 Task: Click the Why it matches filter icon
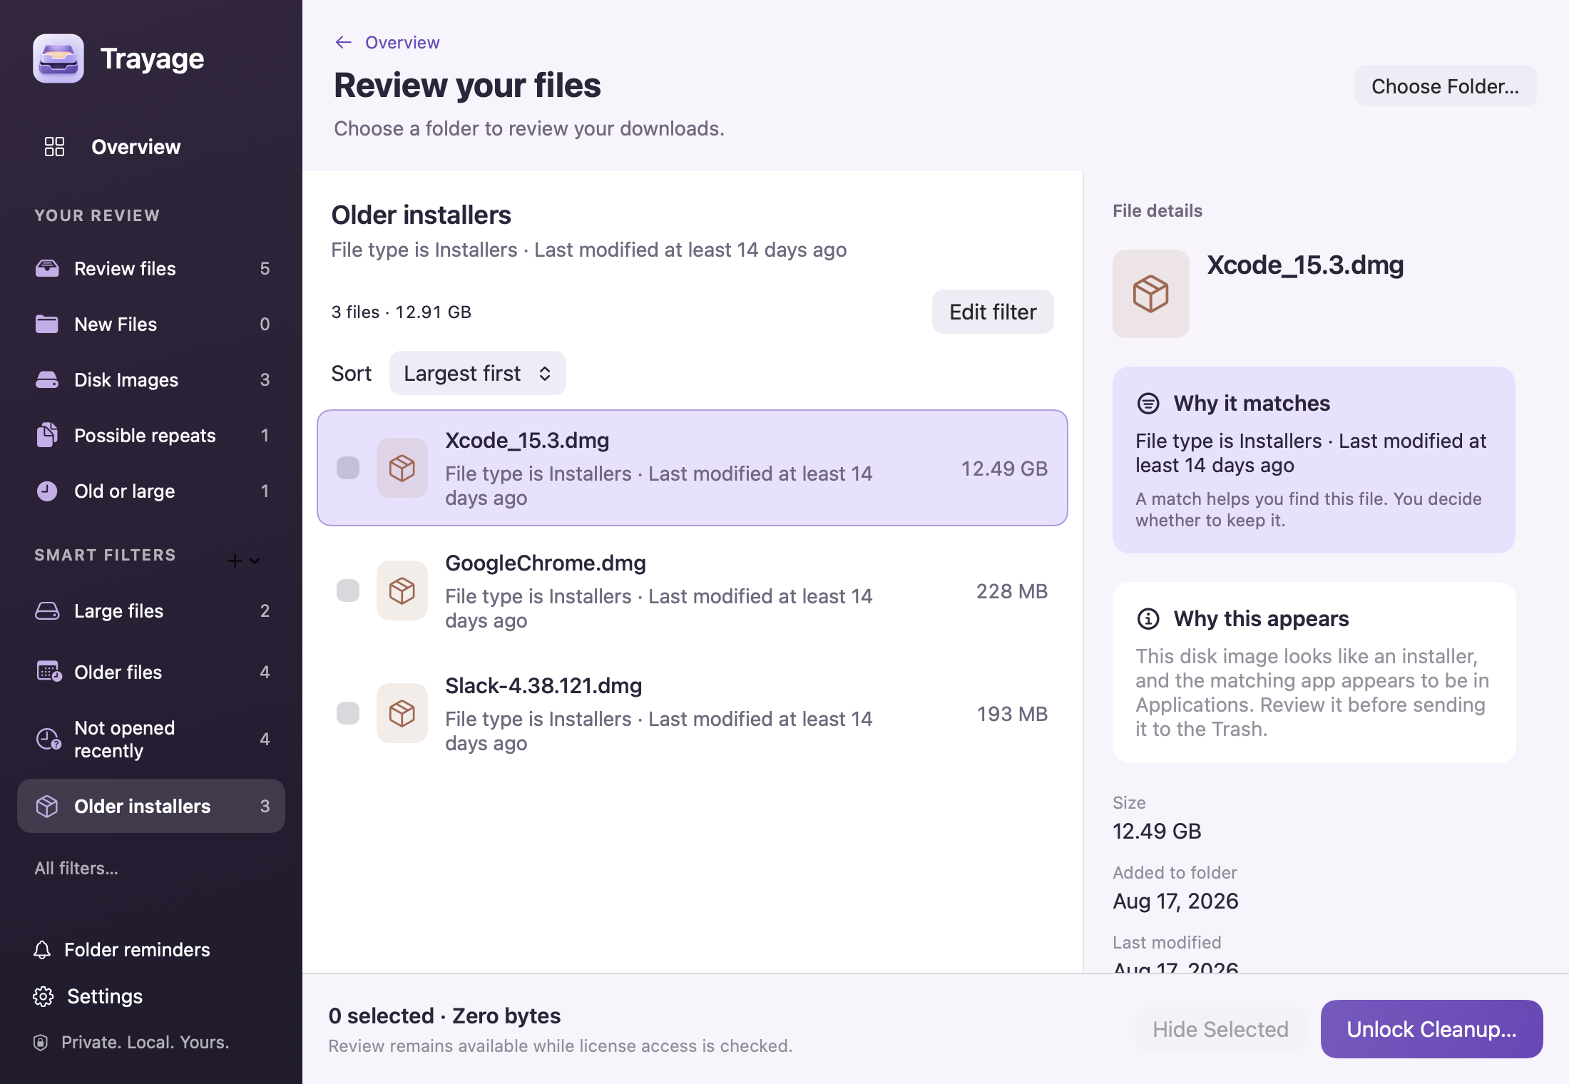pyautogui.click(x=1148, y=403)
